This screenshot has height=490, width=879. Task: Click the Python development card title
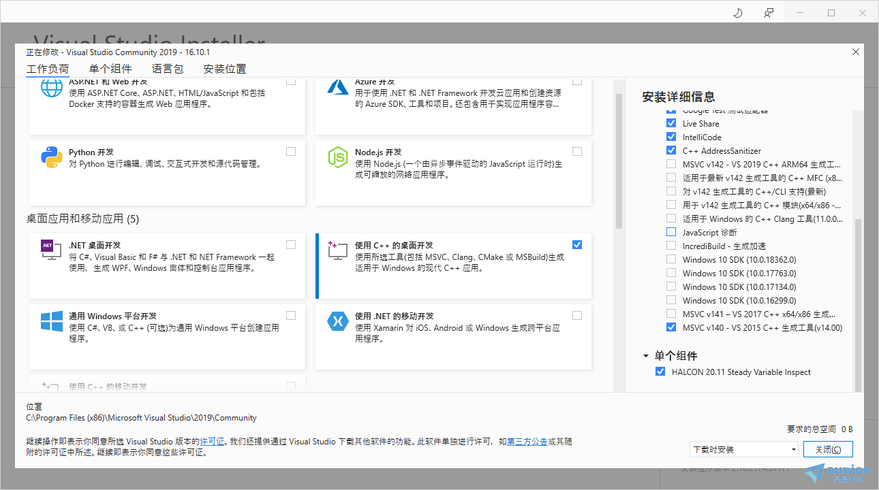(91, 152)
